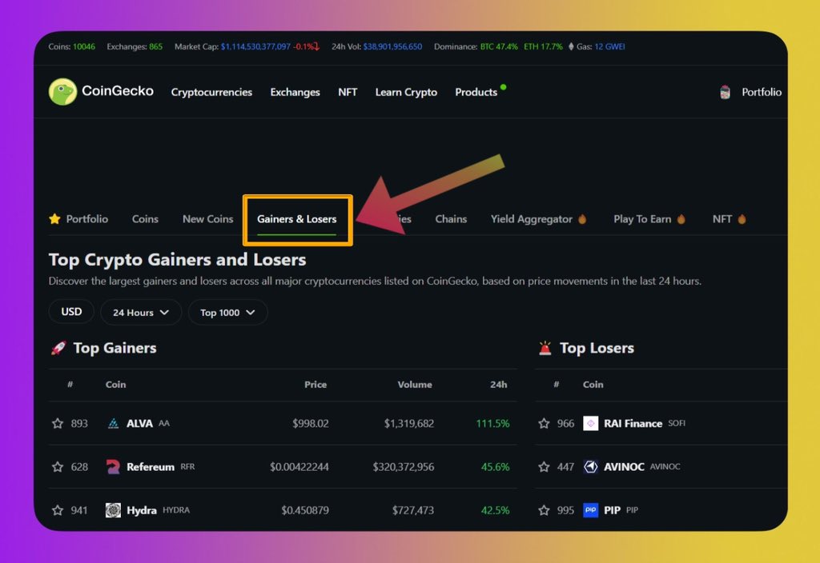This screenshot has width=820, height=563.
Task: Sort gainers by the Volume column
Action: (415, 385)
